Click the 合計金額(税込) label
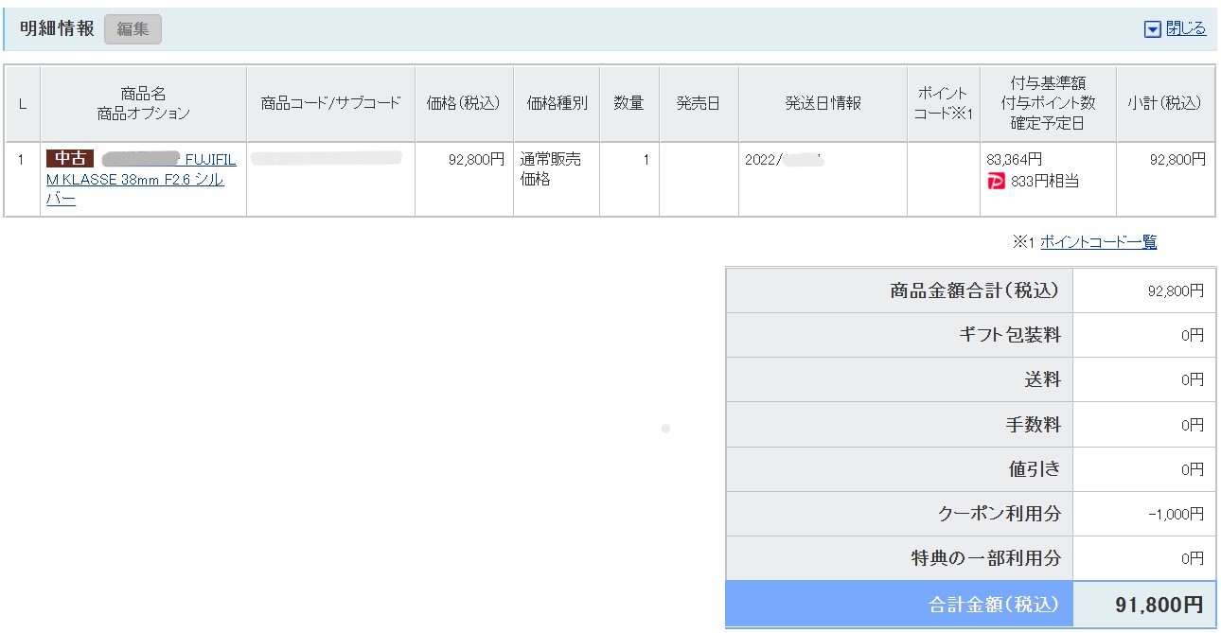The width and height of the screenshot is (1221, 633). pyautogui.click(x=994, y=604)
